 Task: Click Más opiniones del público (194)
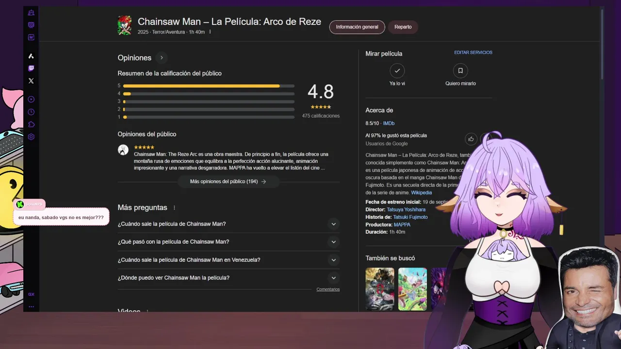click(x=228, y=182)
